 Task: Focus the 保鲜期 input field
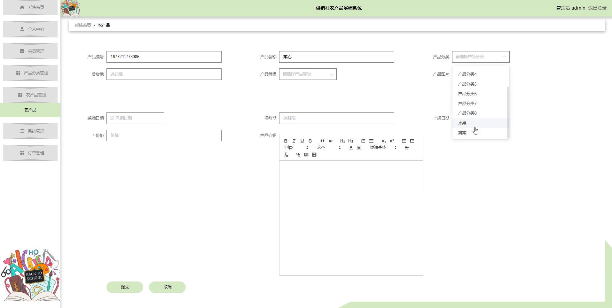pyautogui.click(x=336, y=118)
